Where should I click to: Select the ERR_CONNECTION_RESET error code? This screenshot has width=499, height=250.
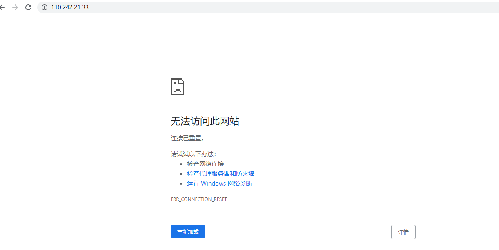click(x=199, y=199)
